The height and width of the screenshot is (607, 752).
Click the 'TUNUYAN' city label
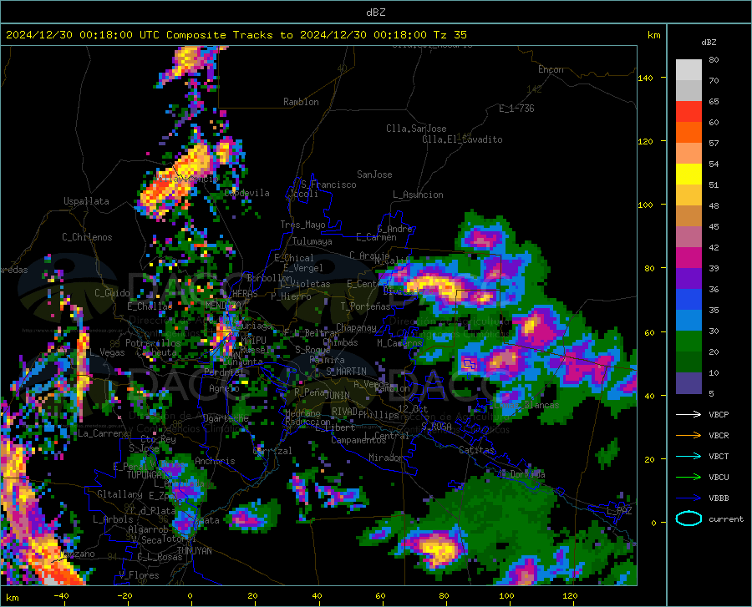click(x=194, y=551)
